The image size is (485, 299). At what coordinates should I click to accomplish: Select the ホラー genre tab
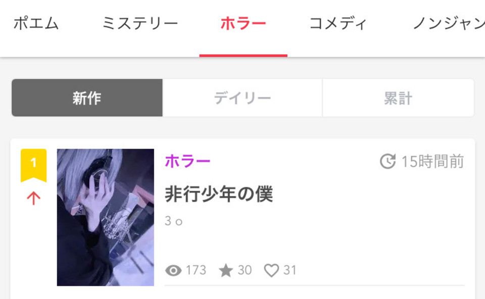coord(243,24)
